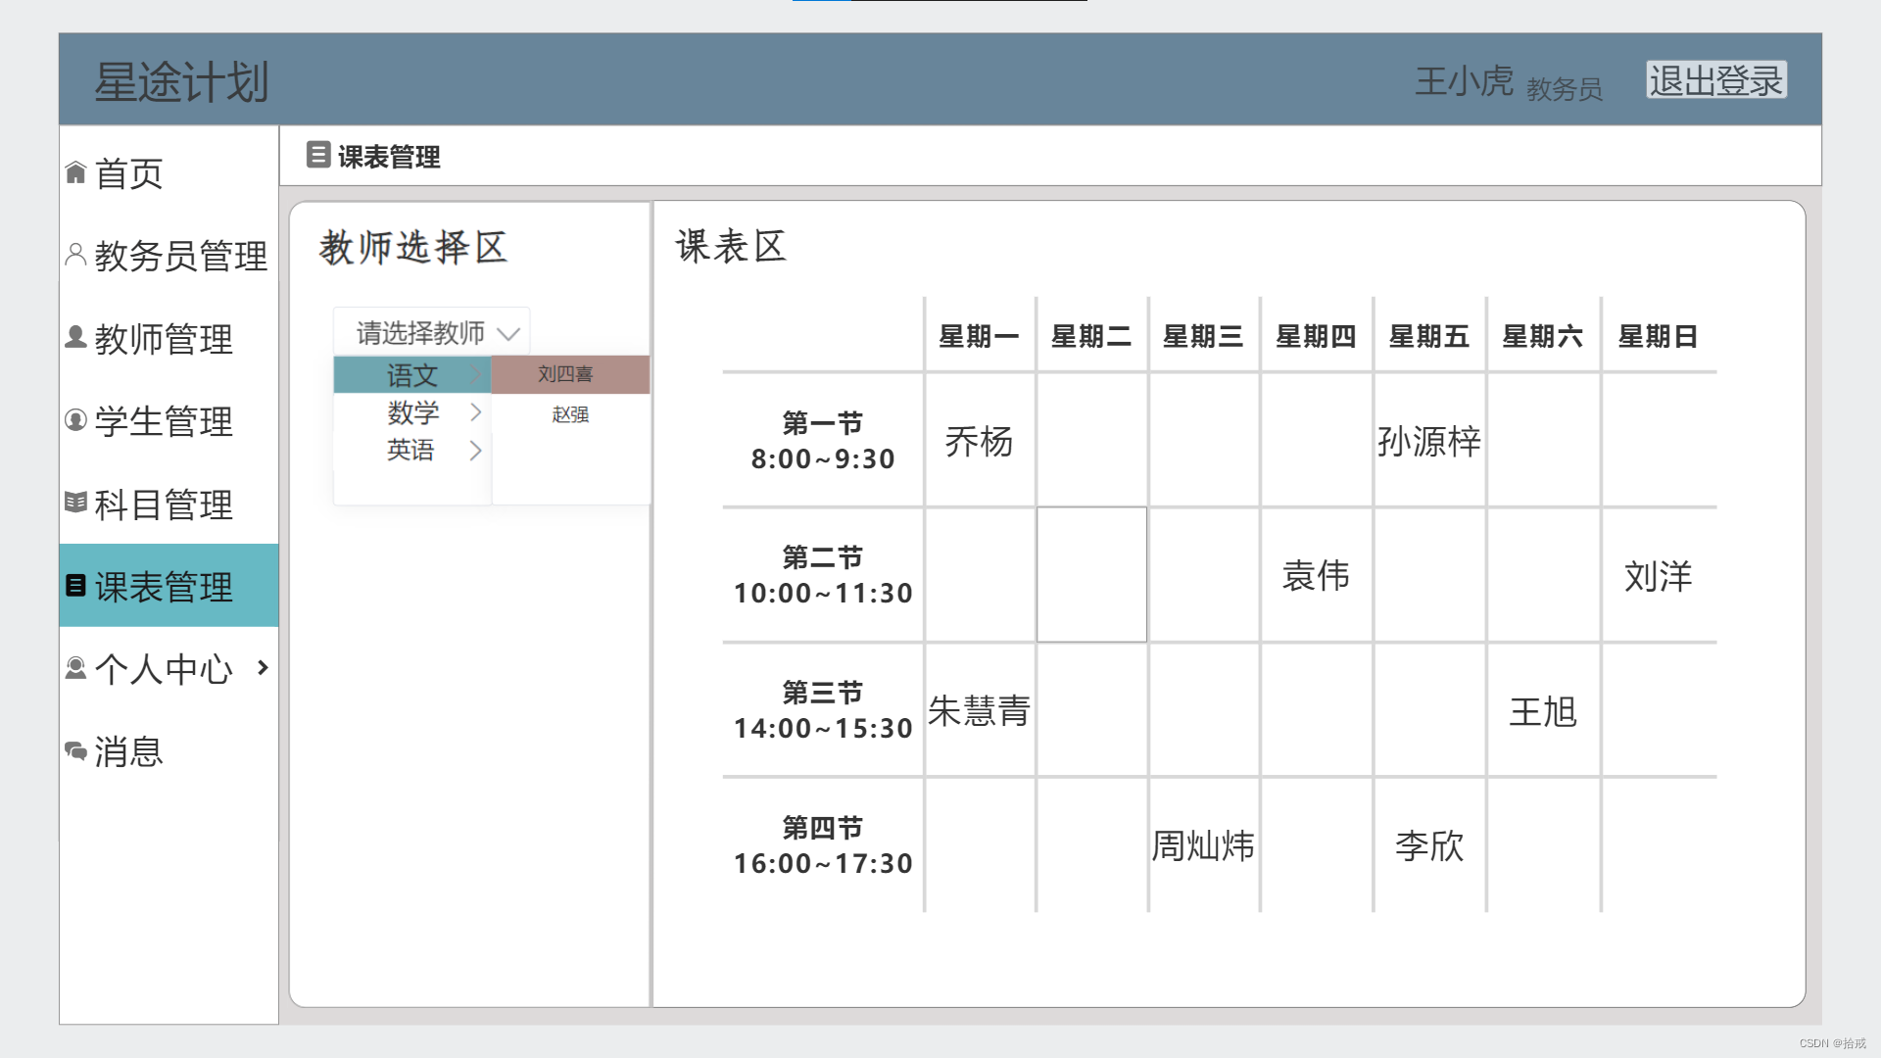Click the schedule icon beside 课表管理 sidebar

click(x=75, y=586)
